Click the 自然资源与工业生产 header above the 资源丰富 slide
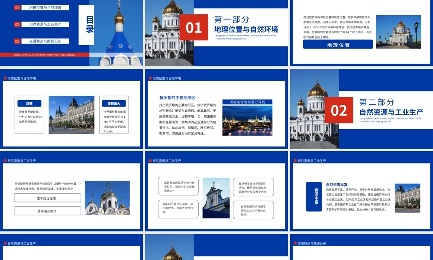The width and height of the screenshot is (433, 260). click(x=311, y=160)
